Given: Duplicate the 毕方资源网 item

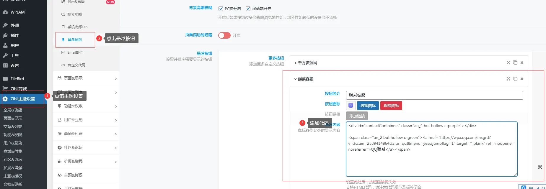Looking at the screenshot, I should pyautogui.click(x=515, y=63).
